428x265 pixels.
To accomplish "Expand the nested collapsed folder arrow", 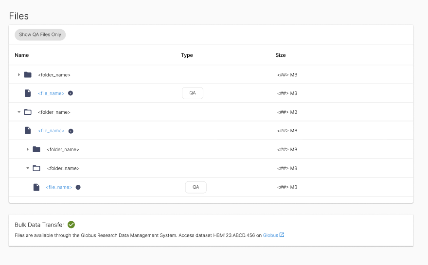I will point(28,149).
